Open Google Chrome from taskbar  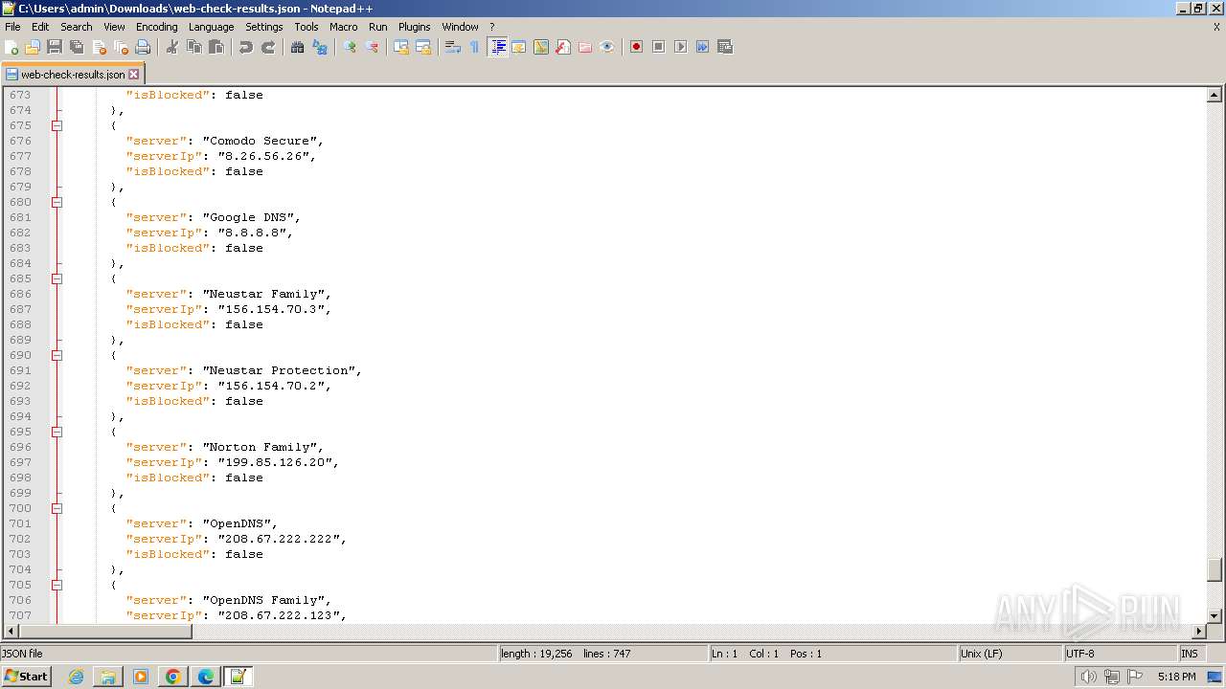[x=173, y=677]
